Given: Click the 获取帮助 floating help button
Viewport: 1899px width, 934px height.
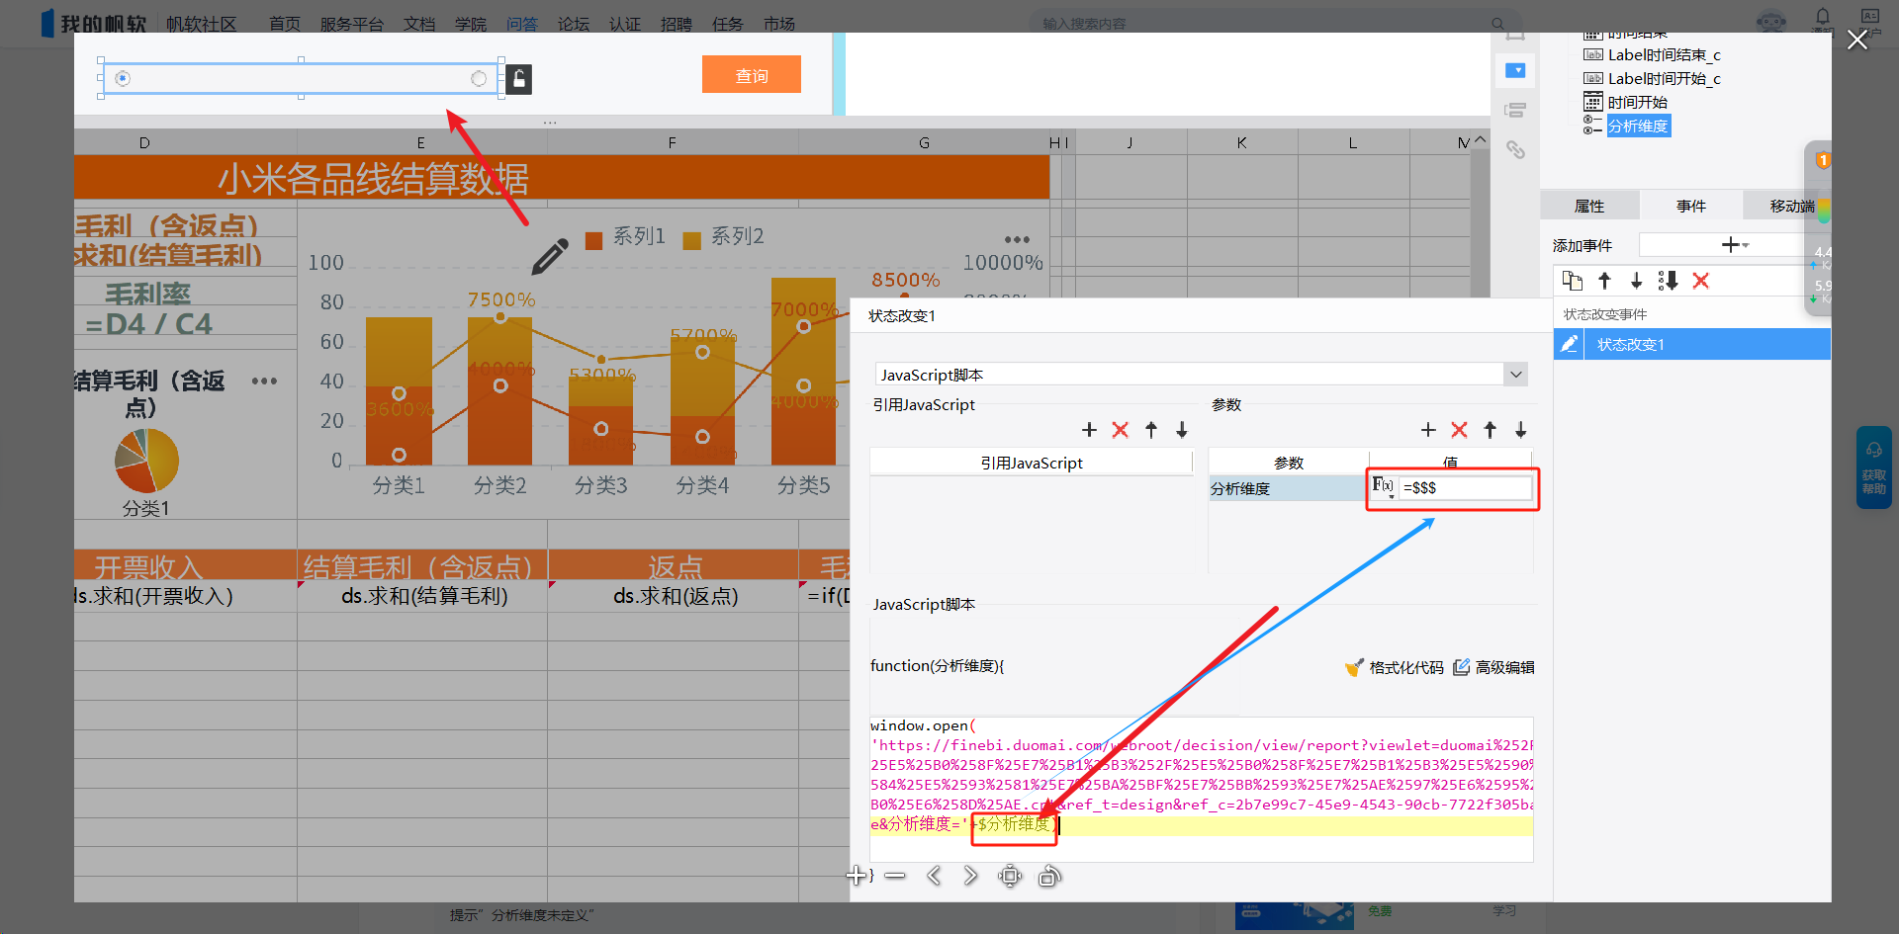Looking at the screenshot, I should pos(1874,467).
